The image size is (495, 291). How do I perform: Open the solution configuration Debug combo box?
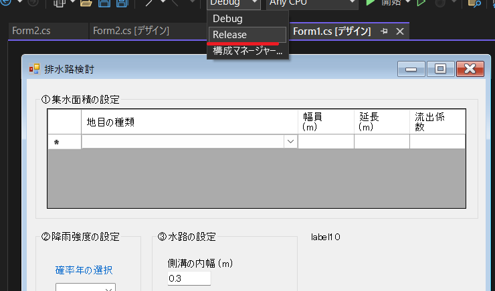tap(233, 3)
